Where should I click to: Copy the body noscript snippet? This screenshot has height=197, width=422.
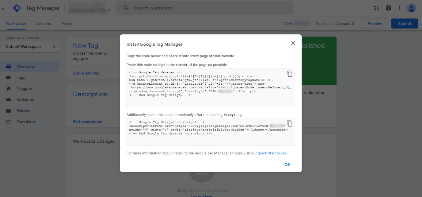(x=289, y=123)
